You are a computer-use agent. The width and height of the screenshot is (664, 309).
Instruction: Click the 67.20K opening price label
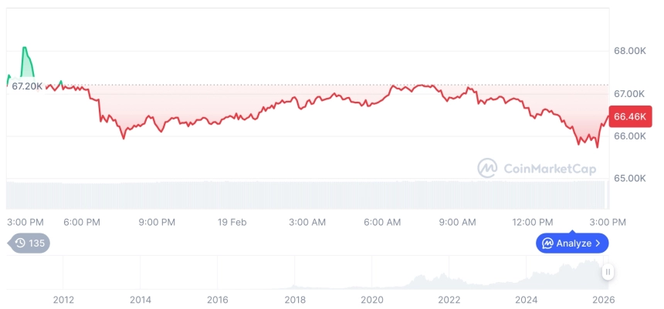[27, 86]
